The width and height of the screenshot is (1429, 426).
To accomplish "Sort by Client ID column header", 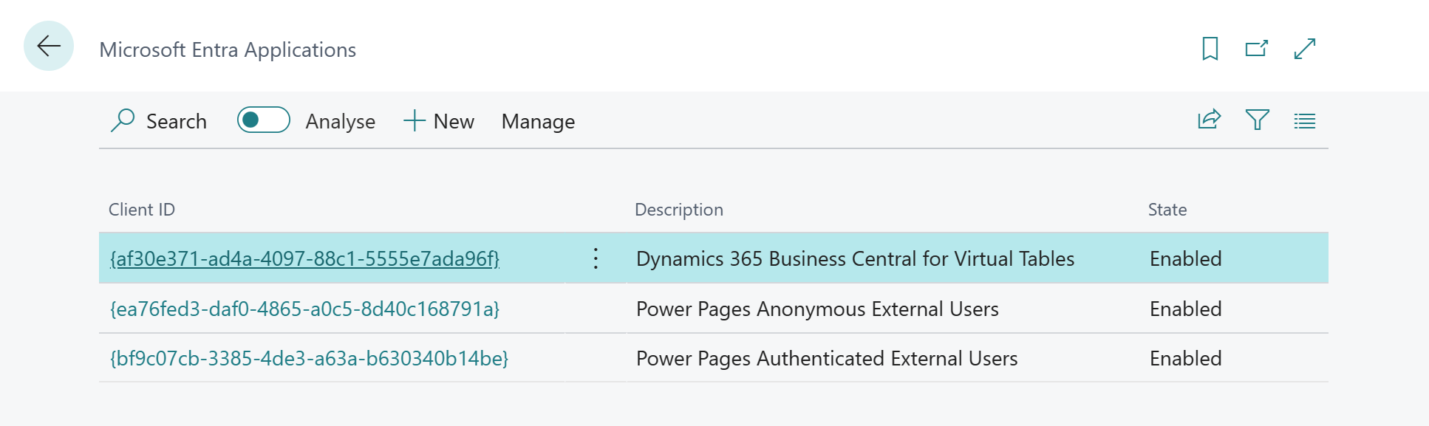I will click(142, 210).
